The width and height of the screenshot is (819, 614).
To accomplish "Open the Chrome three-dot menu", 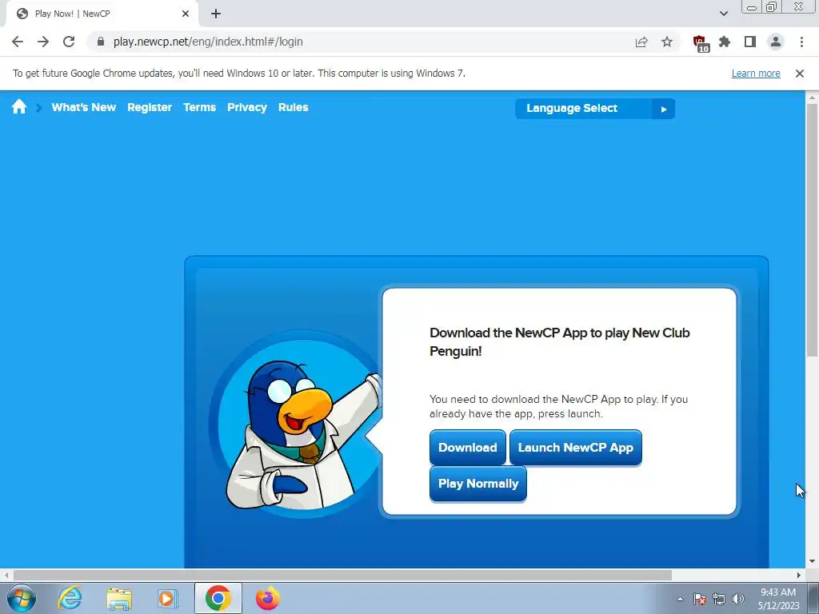I will [x=801, y=42].
